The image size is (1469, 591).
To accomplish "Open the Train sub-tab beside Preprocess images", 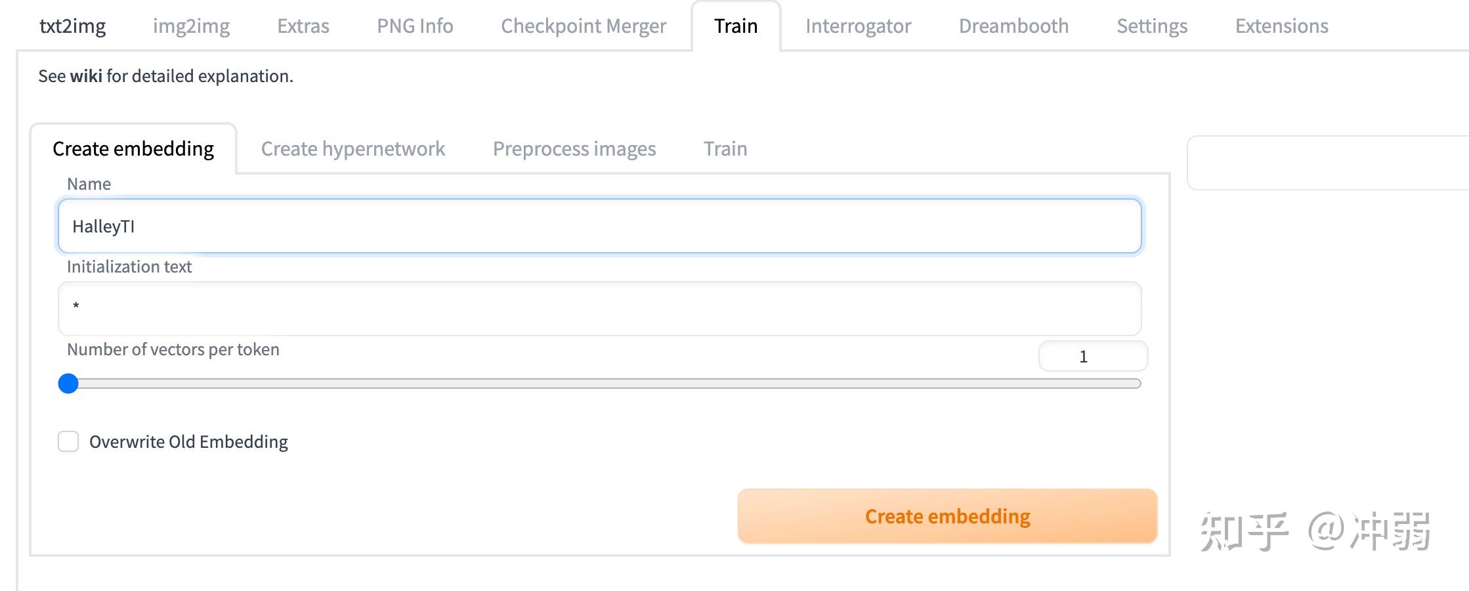I will pyautogui.click(x=725, y=149).
